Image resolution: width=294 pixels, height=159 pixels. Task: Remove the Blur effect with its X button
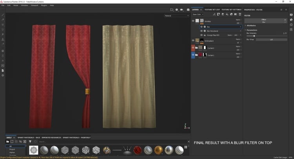click(x=241, y=27)
